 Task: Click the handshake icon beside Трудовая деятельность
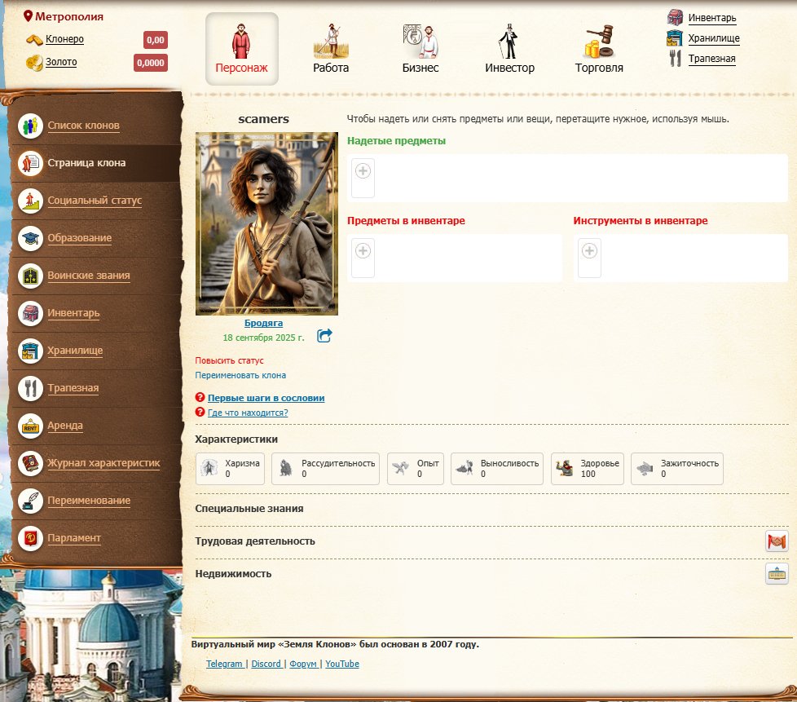[777, 541]
